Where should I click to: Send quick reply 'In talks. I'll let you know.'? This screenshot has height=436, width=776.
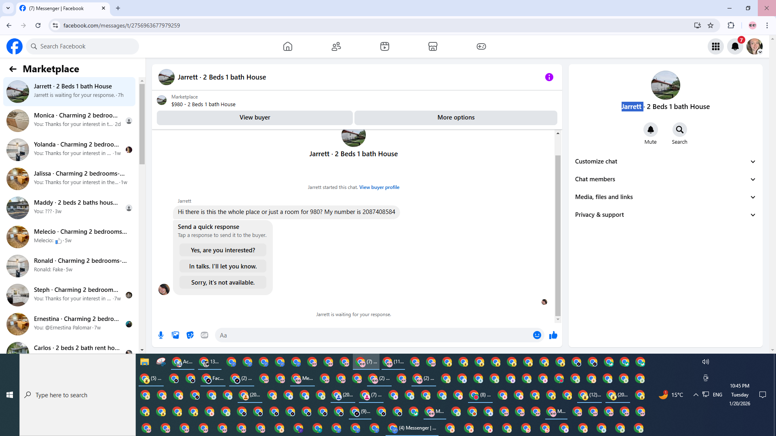pos(223,266)
